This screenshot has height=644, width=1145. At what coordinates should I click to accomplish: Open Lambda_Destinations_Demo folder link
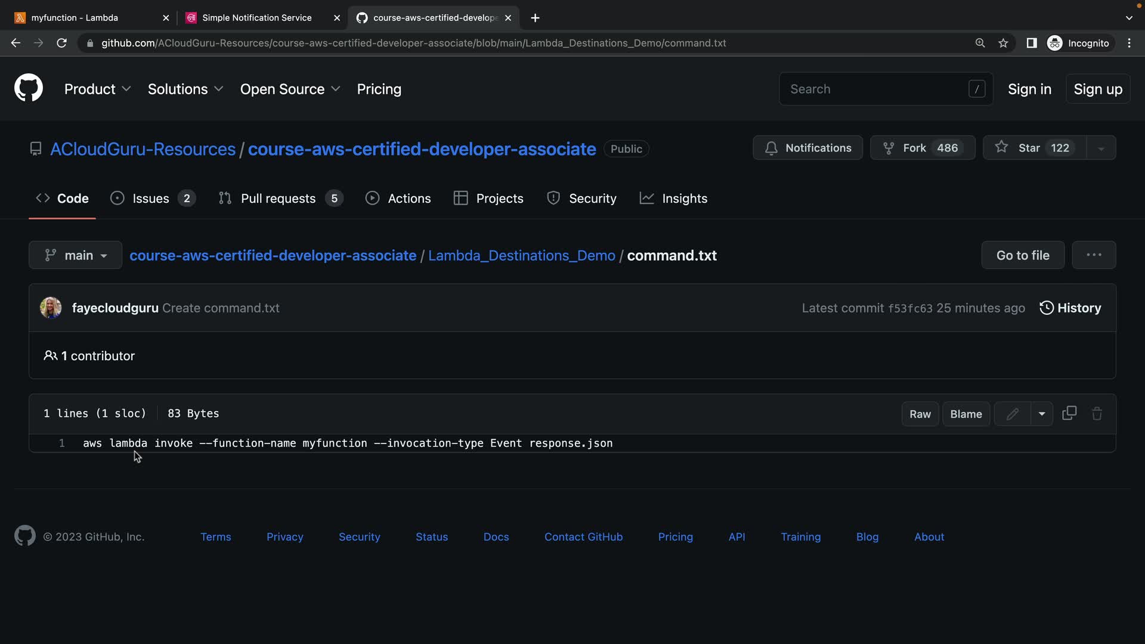[521, 255]
